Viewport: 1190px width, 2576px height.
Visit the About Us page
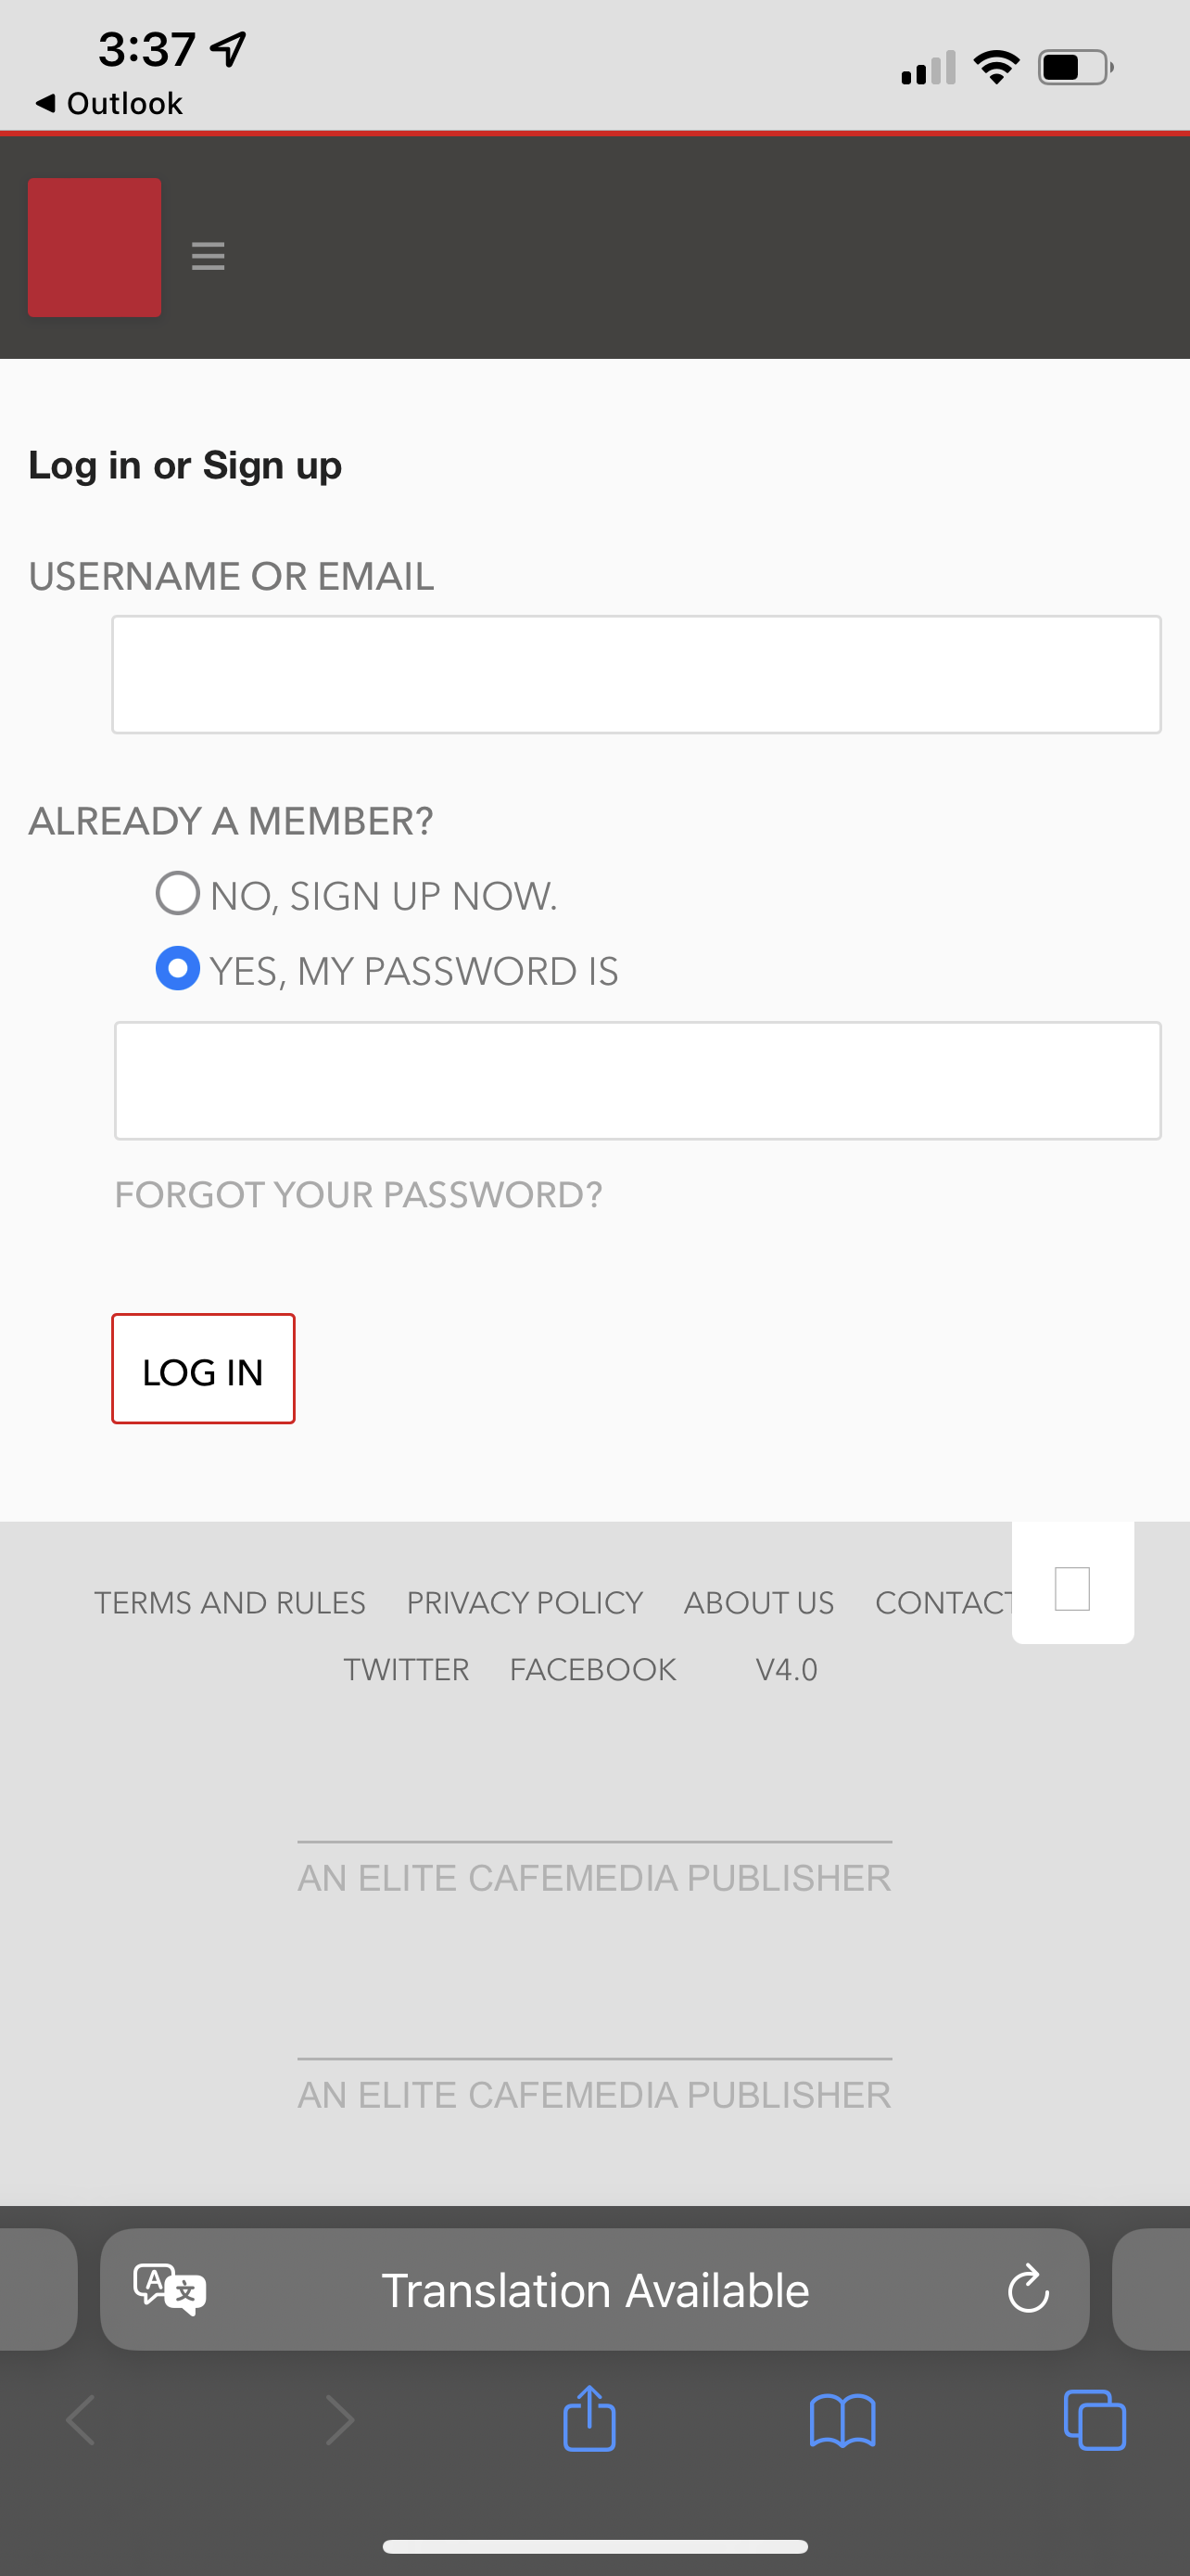[758, 1602]
